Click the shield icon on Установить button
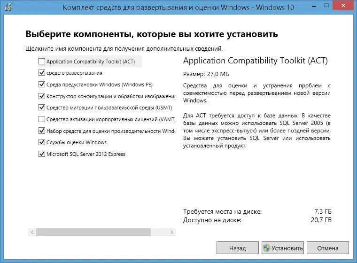Screen dimensions: 357x263 tap(266, 248)
